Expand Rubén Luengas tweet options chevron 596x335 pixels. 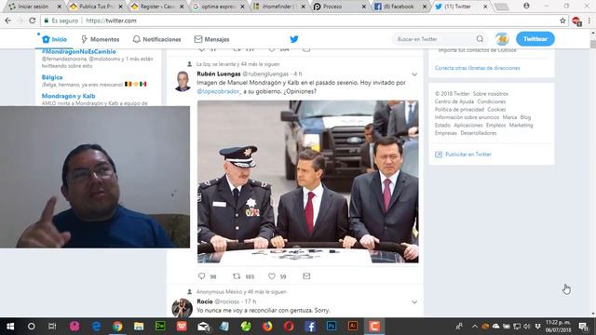(x=414, y=74)
